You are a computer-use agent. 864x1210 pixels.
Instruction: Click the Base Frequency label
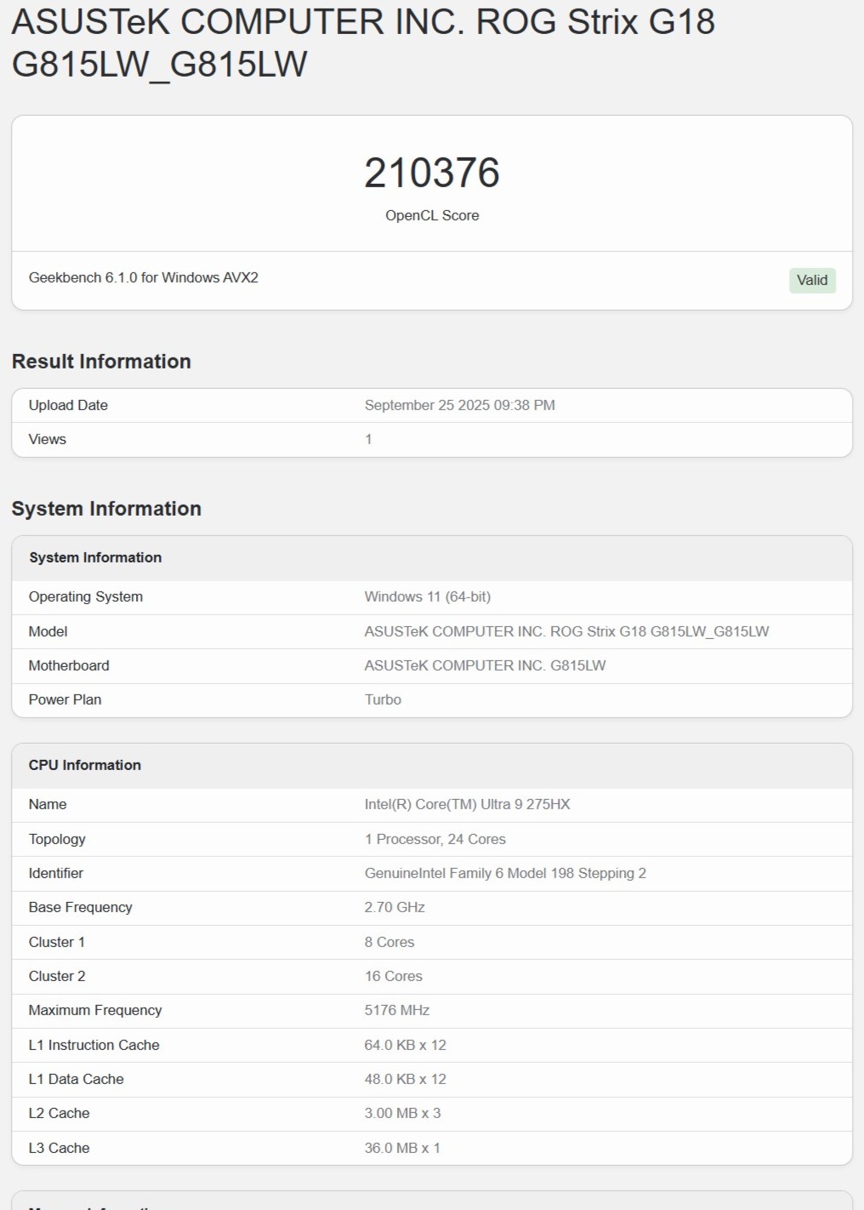pos(81,907)
